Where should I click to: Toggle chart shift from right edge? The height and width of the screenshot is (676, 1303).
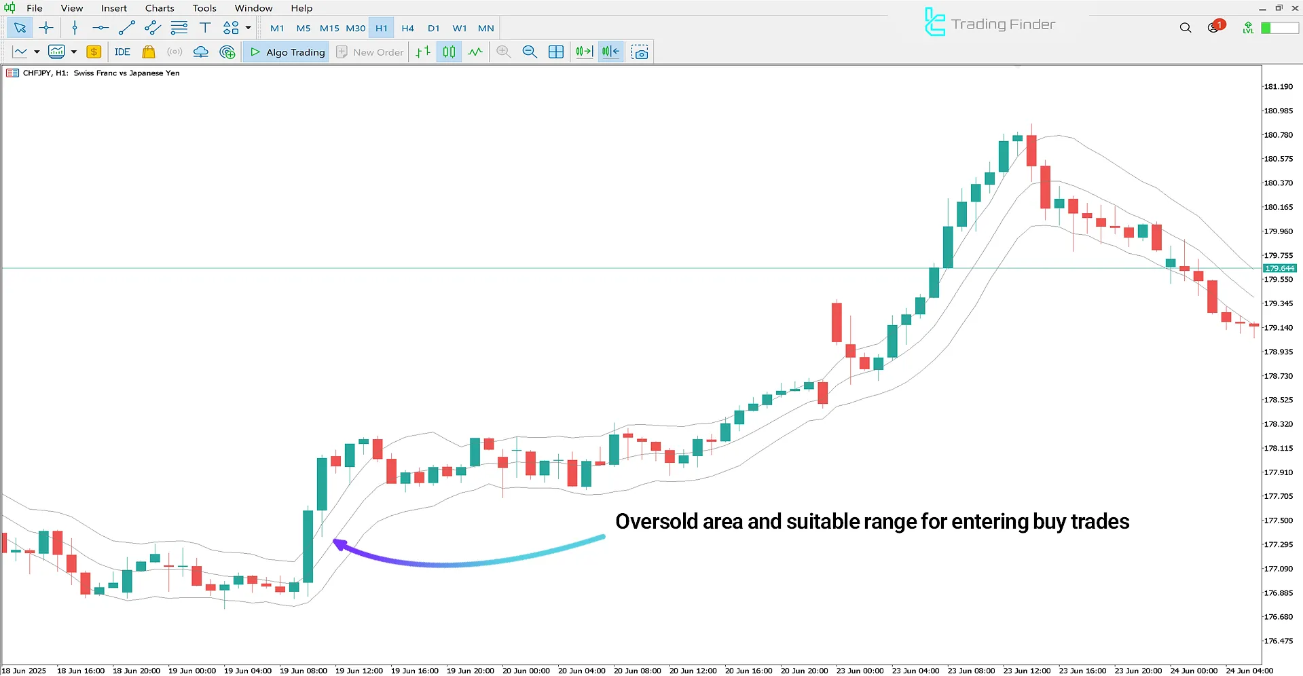click(610, 52)
